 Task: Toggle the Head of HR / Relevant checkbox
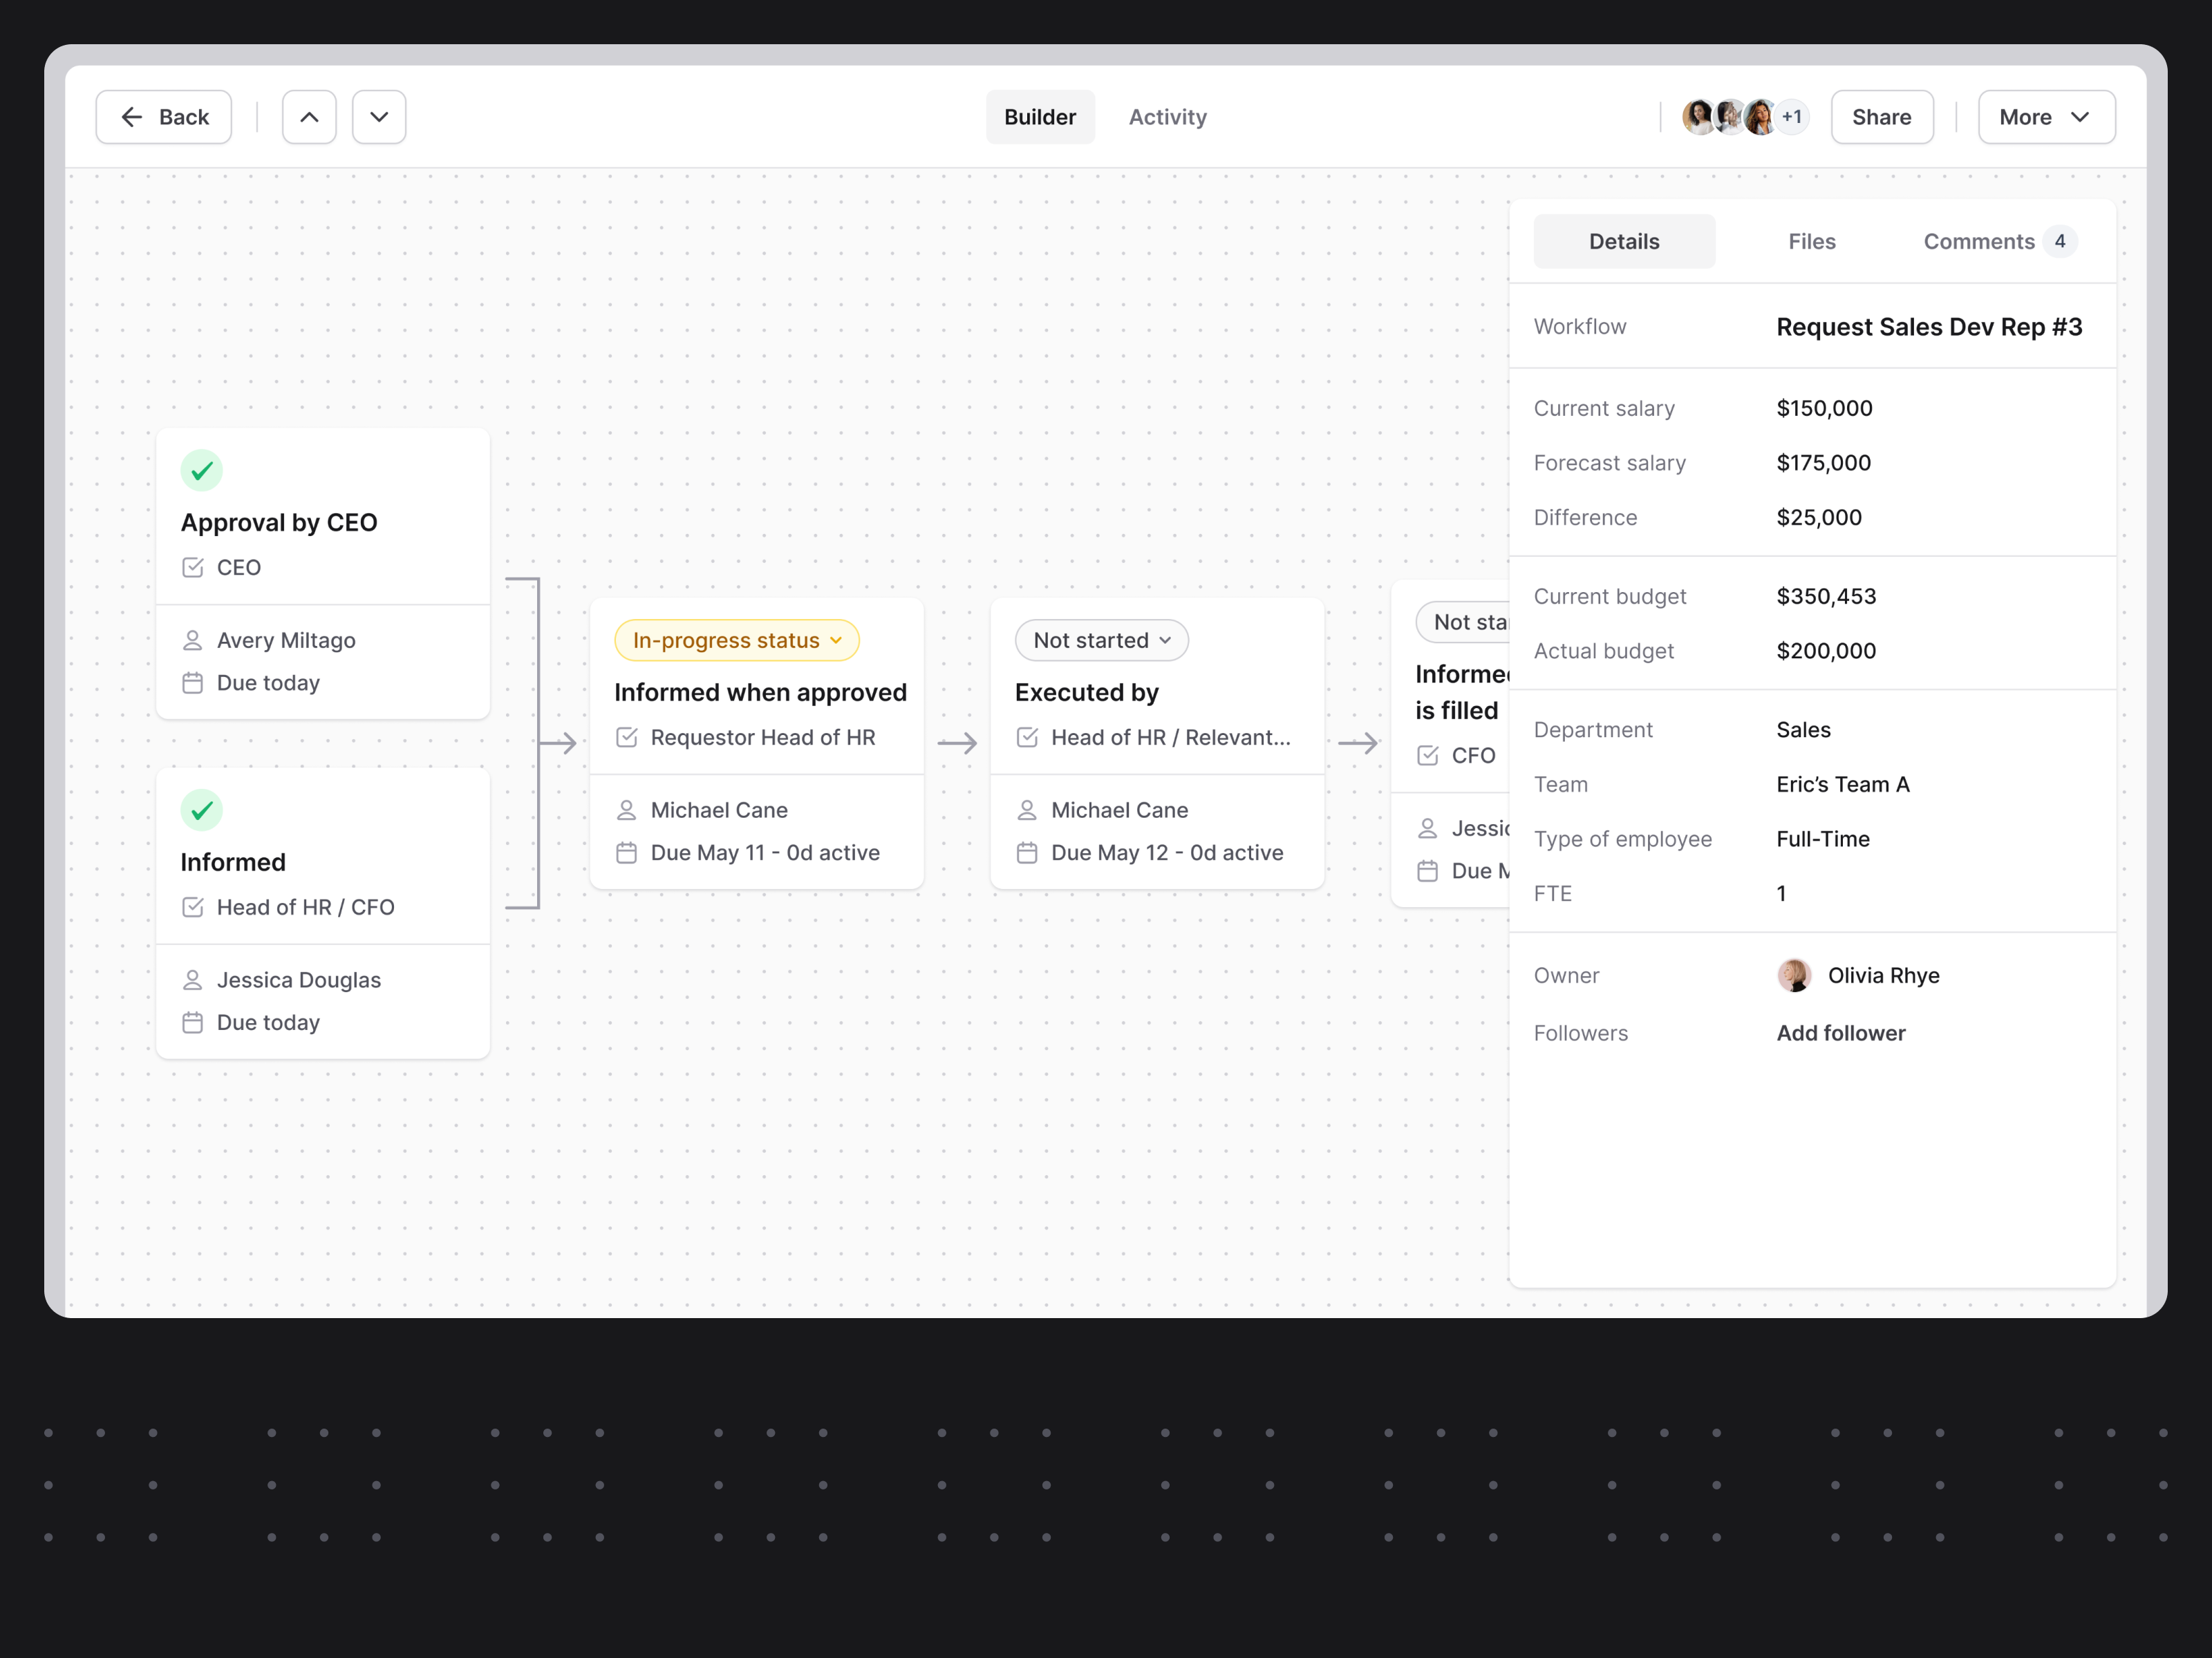click(x=1027, y=738)
